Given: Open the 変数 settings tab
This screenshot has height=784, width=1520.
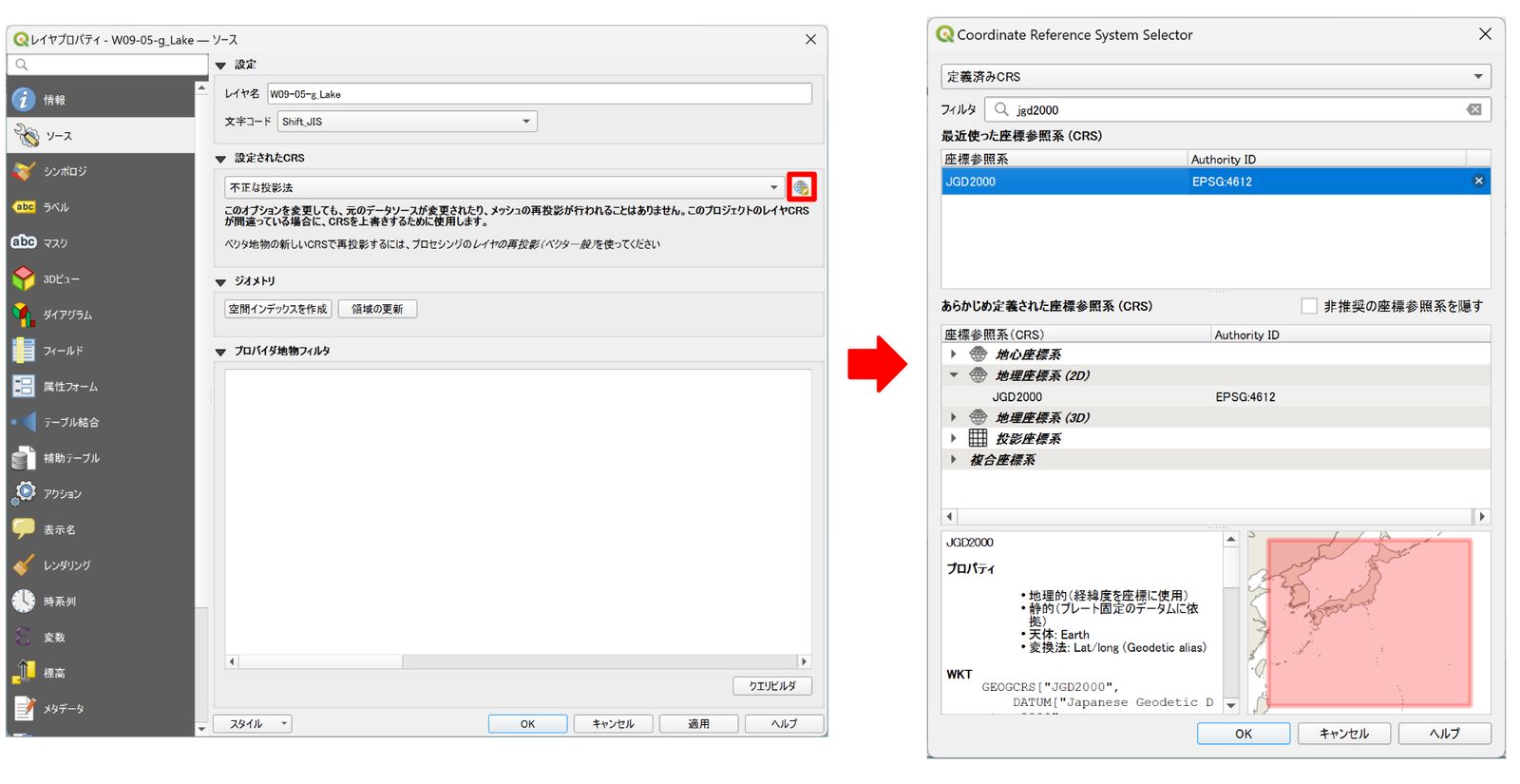Looking at the screenshot, I should click(x=101, y=638).
